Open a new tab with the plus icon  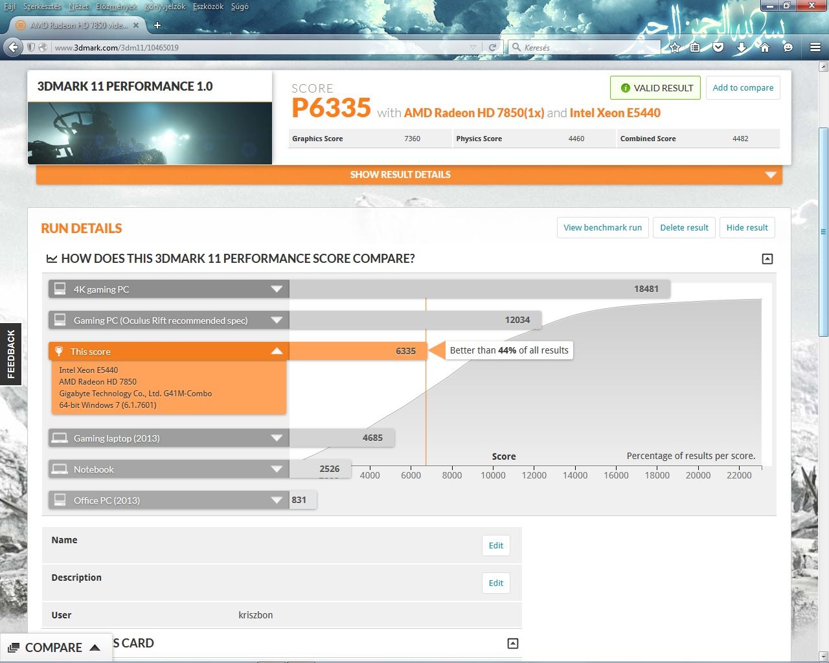tap(157, 25)
